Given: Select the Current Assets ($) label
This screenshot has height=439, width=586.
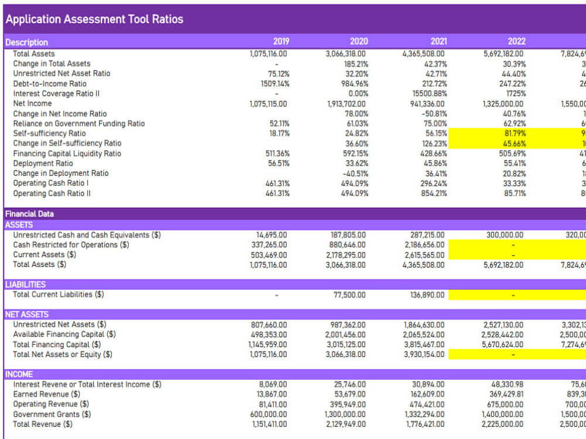Looking at the screenshot, I should point(45,255).
